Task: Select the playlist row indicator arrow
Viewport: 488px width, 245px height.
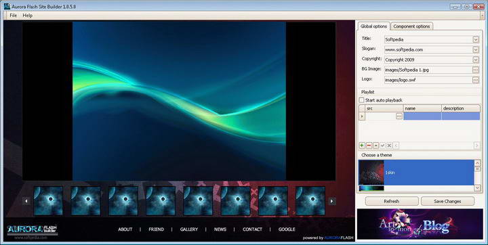Action: [362, 116]
